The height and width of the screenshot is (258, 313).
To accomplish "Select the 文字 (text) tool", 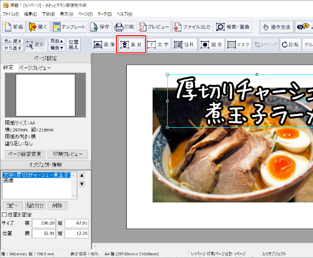I will [x=158, y=45].
